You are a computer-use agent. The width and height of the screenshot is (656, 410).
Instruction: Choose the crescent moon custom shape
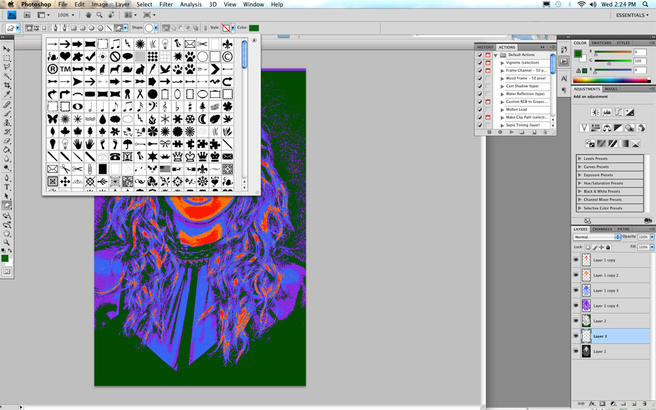pos(203,119)
